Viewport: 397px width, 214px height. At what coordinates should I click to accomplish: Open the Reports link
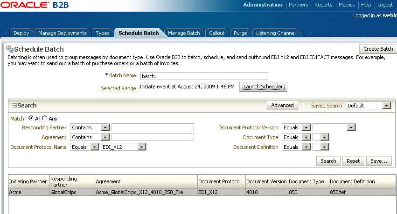[x=323, y=5]
